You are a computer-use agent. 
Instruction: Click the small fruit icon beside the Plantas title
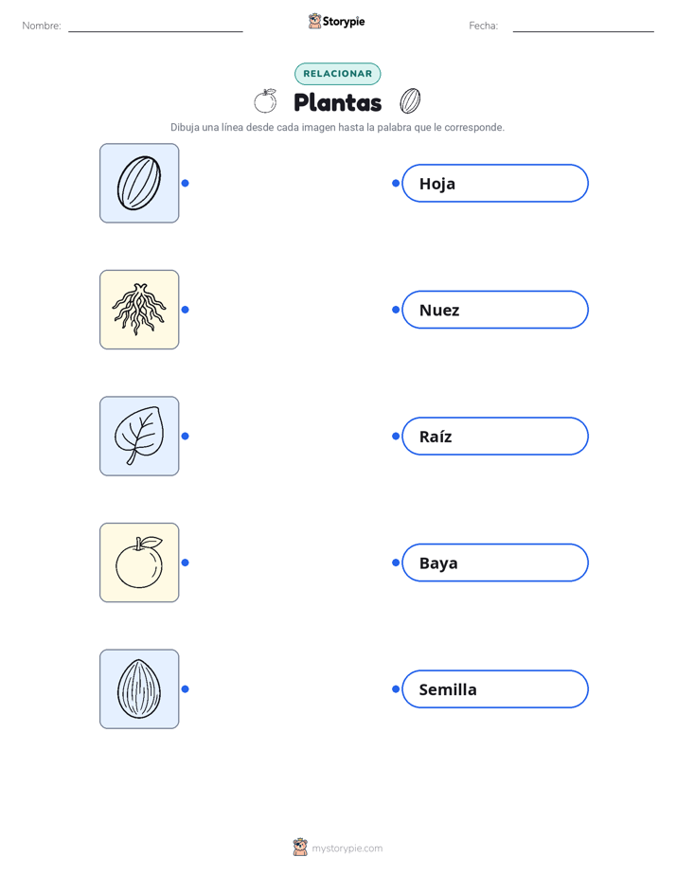point(265,101)
